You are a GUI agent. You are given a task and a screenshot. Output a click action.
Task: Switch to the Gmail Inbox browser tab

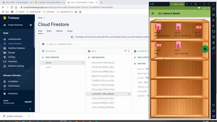pyautogui.click(x=17, y=2)
